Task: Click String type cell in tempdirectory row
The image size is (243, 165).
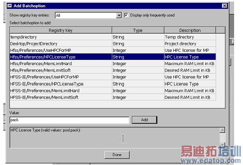Action: (x=138, y=37)
